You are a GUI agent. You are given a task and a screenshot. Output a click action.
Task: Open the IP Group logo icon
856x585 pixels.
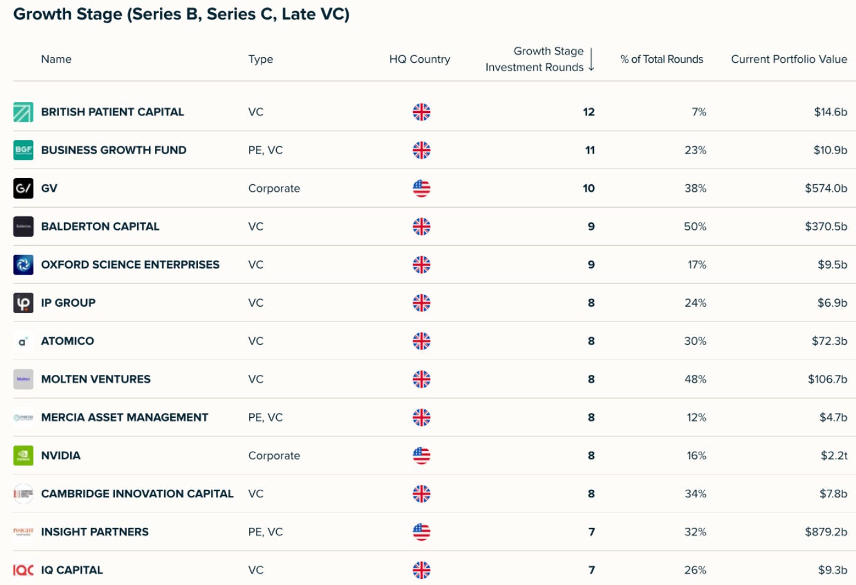[23, 302]
